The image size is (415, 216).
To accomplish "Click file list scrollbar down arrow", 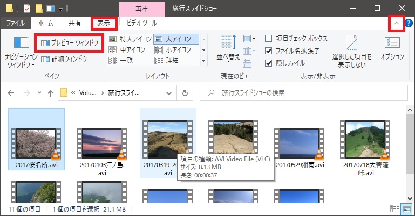I will (410, 199).
